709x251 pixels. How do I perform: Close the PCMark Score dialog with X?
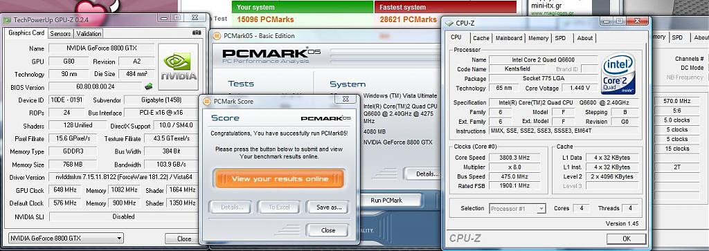[345, 99]
